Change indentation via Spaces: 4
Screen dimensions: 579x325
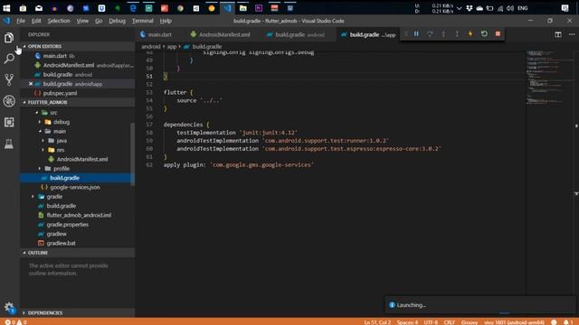click(x=407, y=322)
